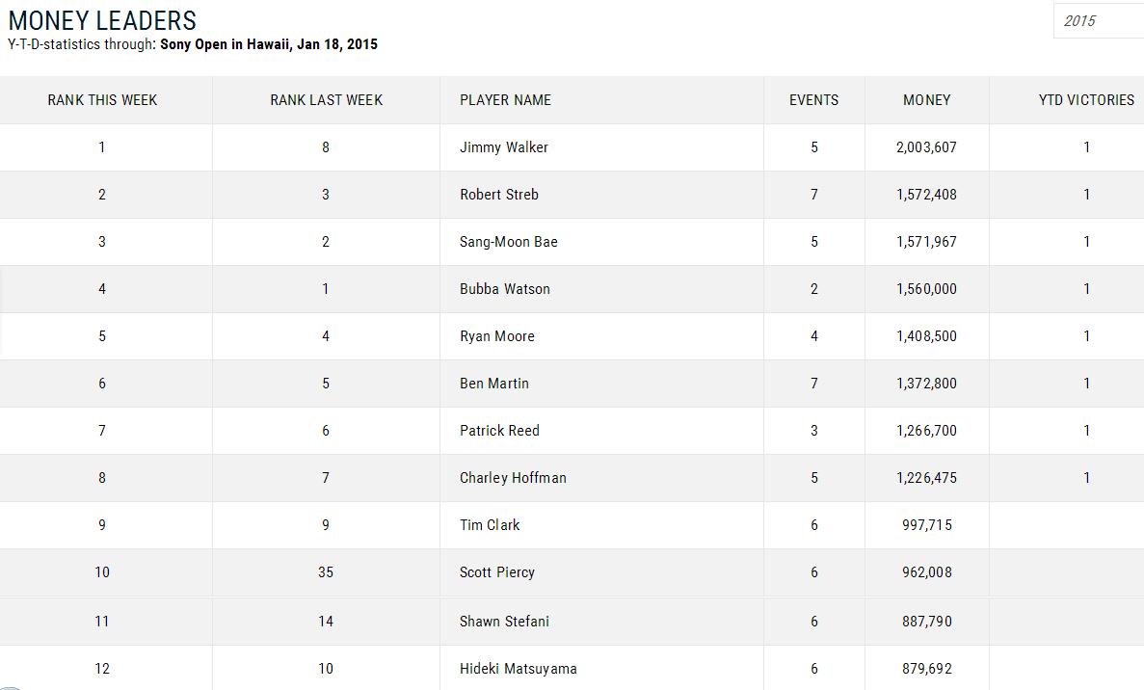
Task: Sort by Rank Last Week column header
Action: tap(326, 100)
